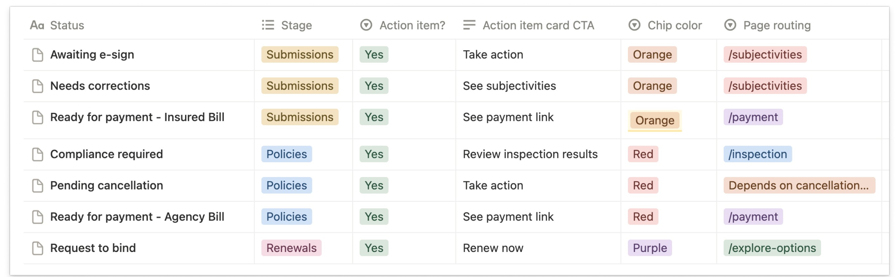Select the Yes tag for Request to bind
The image size is (895, 277).
[x=374, y=248]
